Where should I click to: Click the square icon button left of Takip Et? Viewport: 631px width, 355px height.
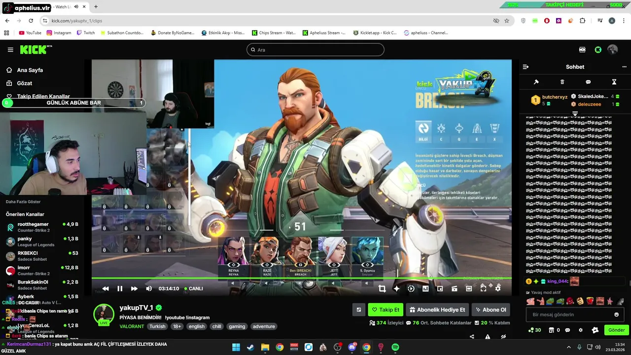[x=359, y=310]
